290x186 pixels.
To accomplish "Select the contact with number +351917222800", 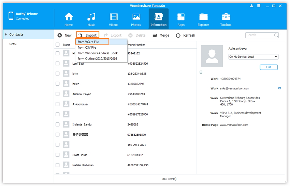I will tap(137, 114).
